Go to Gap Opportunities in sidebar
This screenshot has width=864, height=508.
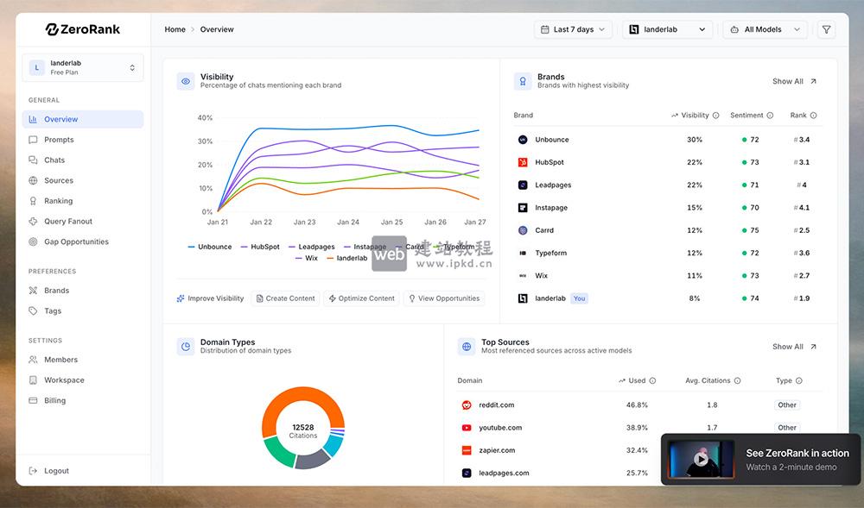tap(76, 242)
